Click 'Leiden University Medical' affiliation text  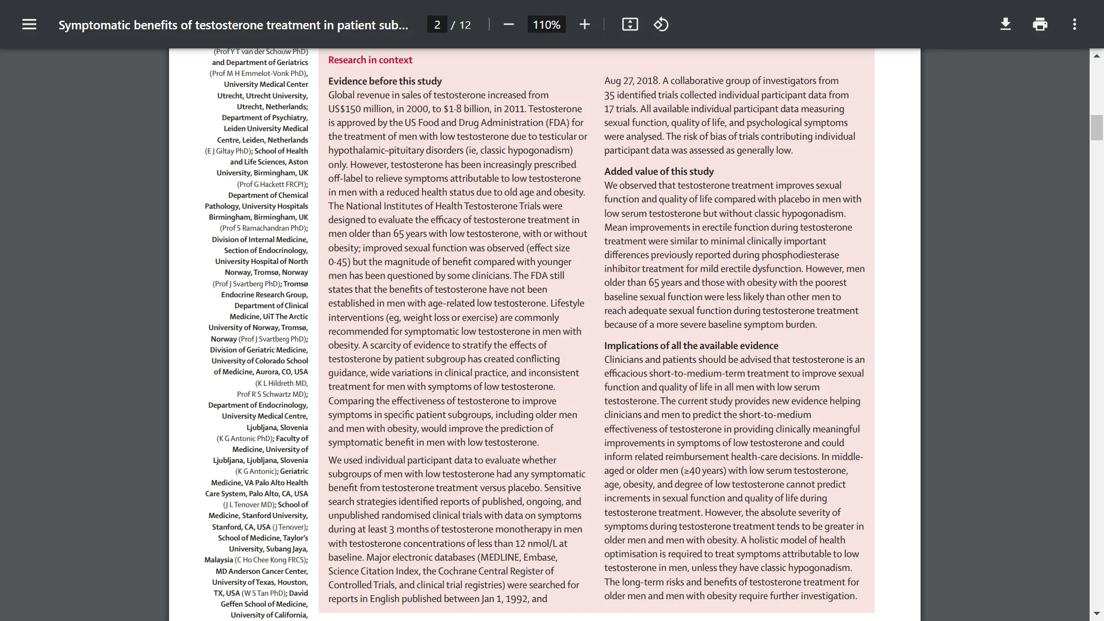pyautogui.click(x=266, y=128)
